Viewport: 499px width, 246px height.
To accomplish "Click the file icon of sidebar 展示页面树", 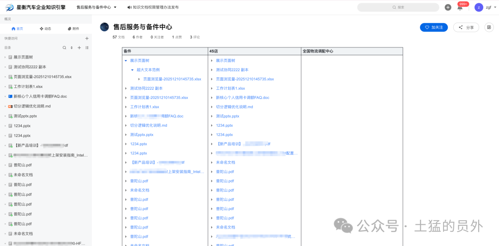I will 10,57.
